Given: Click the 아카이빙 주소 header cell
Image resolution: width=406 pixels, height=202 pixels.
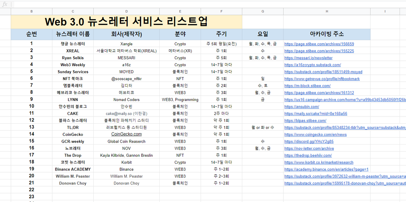Looking at the screenshot, I should tap(327, 34).
